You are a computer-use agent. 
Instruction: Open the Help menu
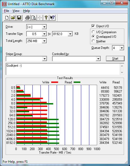pos(26,11)
